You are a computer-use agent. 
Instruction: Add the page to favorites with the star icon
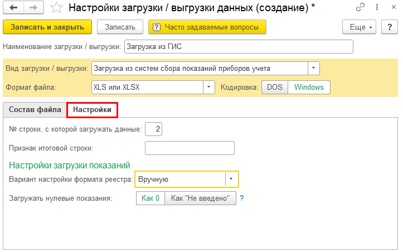(x=56, y=8)
